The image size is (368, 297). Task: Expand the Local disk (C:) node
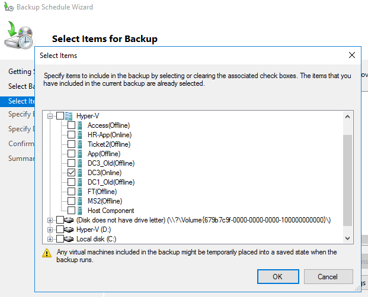tap(50, 240)
